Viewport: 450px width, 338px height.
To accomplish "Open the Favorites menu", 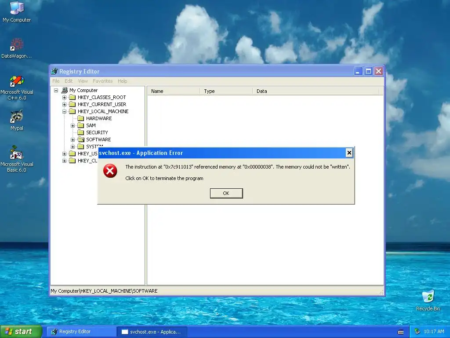I will pos(102,81).
